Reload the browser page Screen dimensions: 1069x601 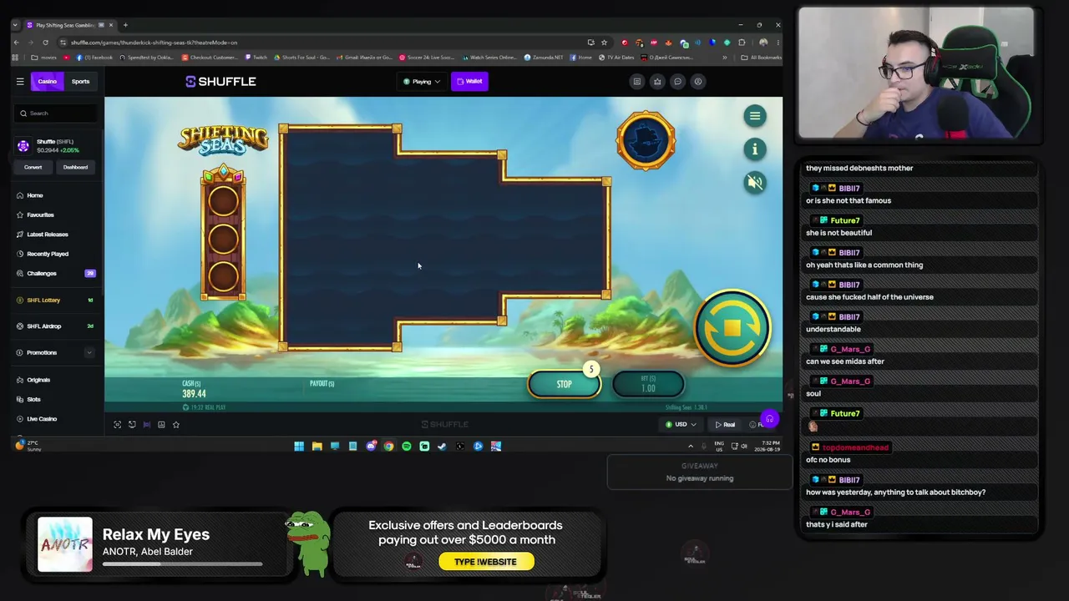coord(44,43)
